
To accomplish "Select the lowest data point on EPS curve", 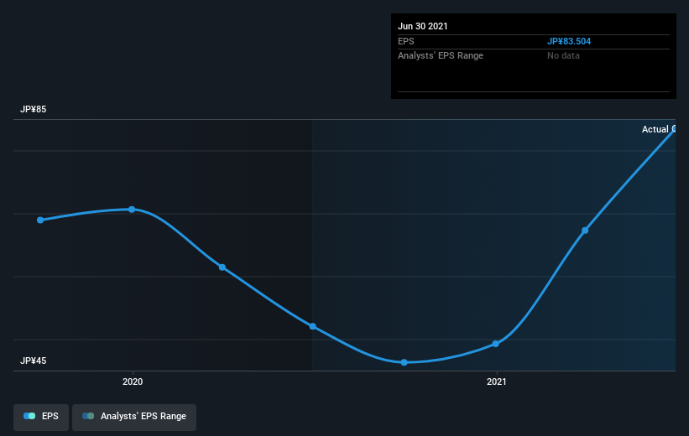I will (405, 363).
